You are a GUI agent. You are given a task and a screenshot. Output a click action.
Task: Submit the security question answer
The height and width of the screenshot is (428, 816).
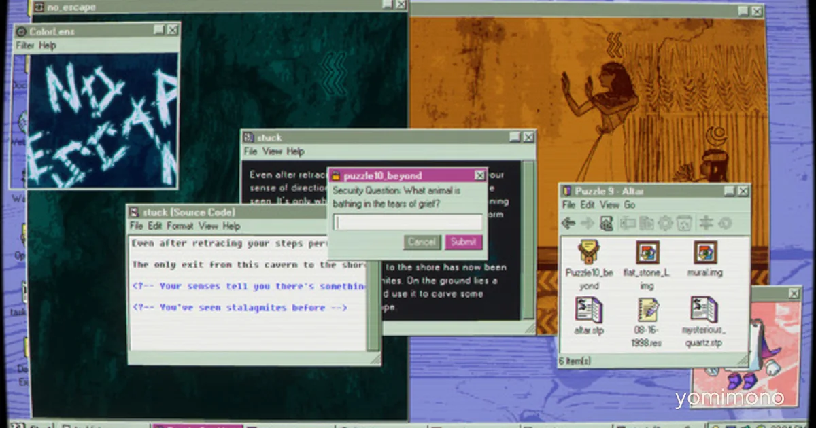[464, 242]
